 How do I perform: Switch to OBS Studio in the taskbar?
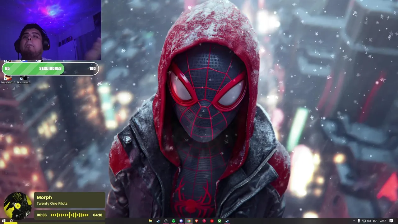coord(166,221)
